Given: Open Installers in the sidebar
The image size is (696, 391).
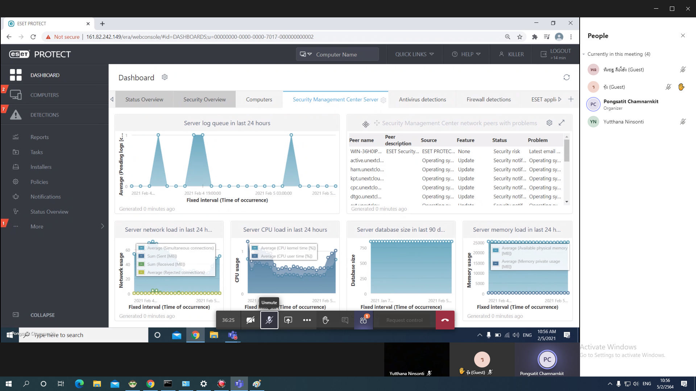Looking at the screenshot, I should click(41, 167).
